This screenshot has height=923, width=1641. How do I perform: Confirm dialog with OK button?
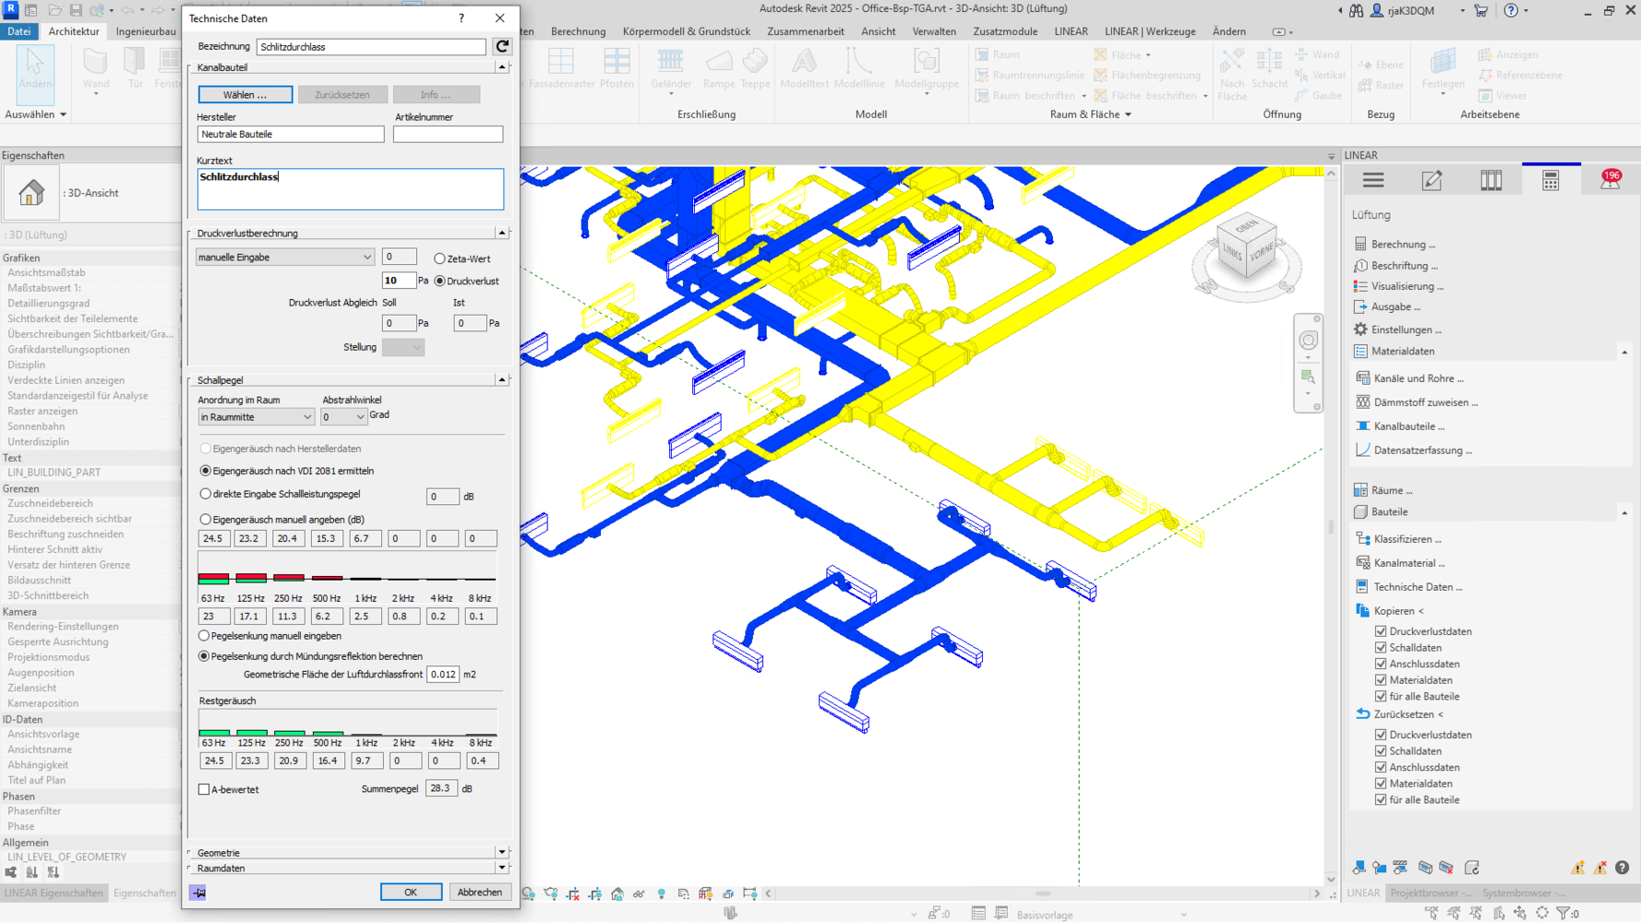coord(410,893)
